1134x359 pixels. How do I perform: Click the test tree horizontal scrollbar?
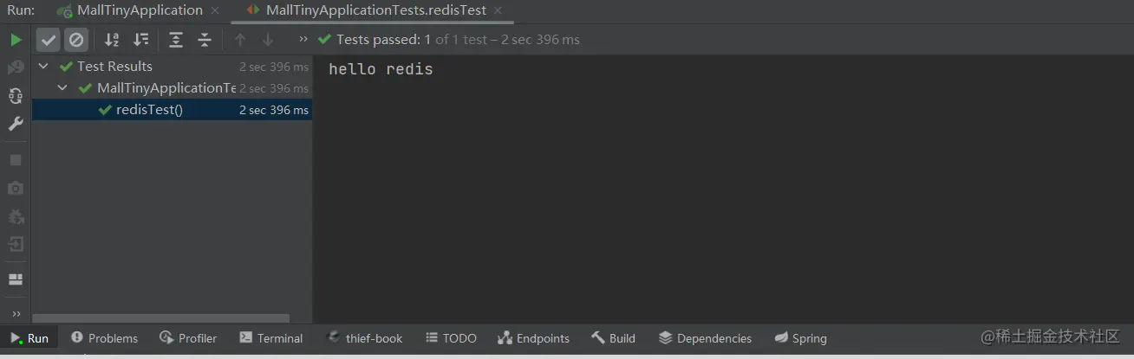point(160,318)
